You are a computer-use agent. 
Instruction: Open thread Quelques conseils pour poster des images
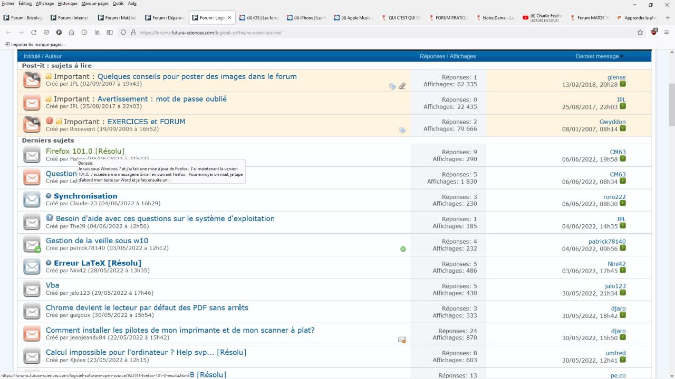[x=197, y=76]
